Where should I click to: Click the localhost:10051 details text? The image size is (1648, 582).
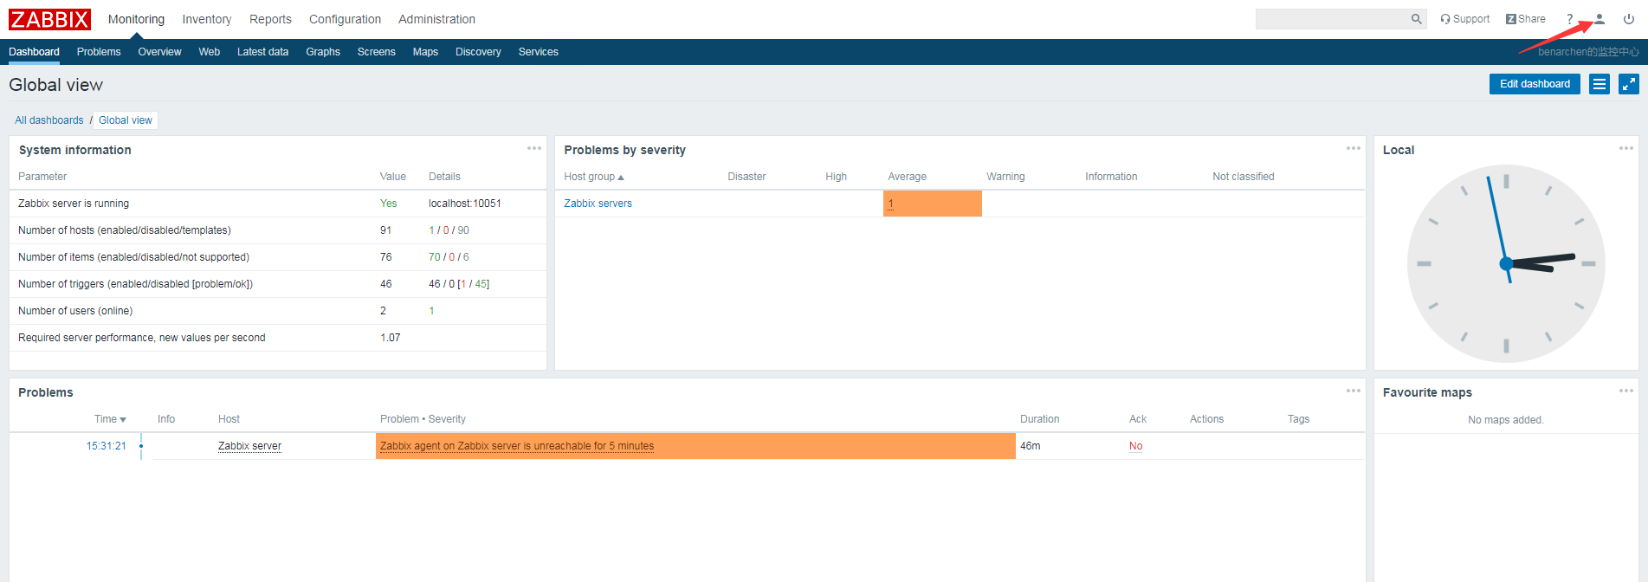(465, 204)
